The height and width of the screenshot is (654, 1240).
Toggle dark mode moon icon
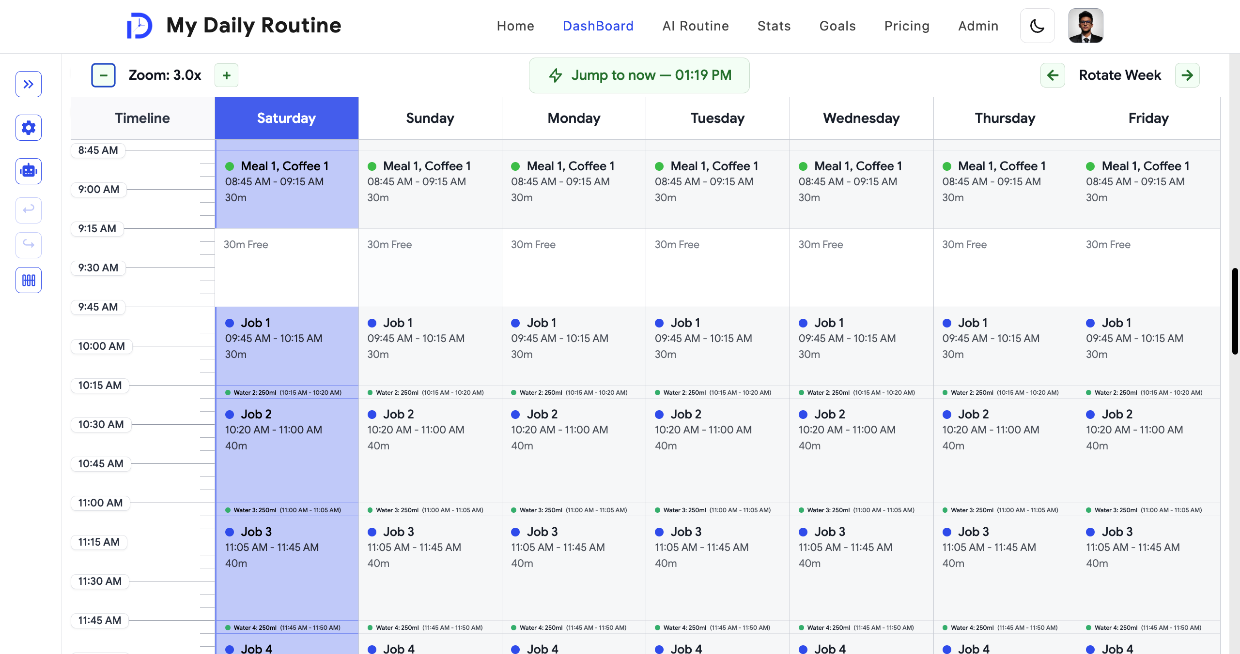pos(1037,26)
